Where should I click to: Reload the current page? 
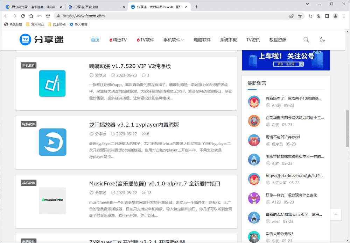click(22, 16)
